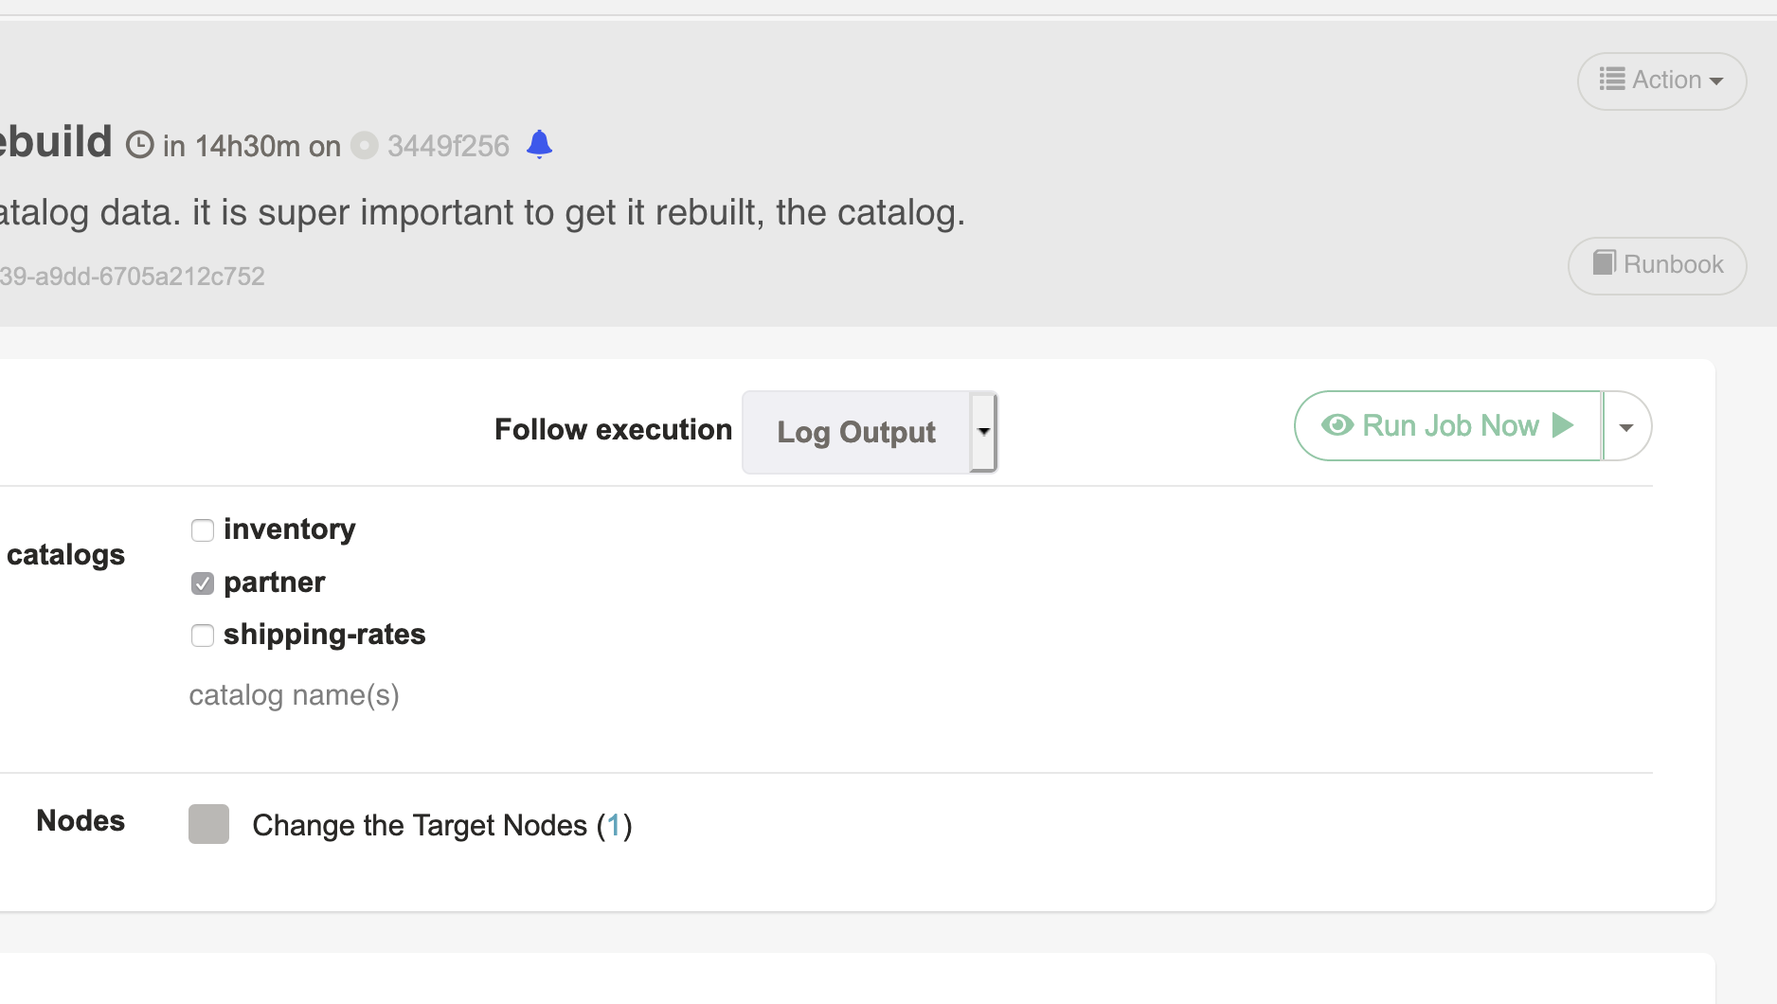Click the book icon on the Runbook button
Image resolution: width=1777 pixels, height=1004 pixels.
1606,263
